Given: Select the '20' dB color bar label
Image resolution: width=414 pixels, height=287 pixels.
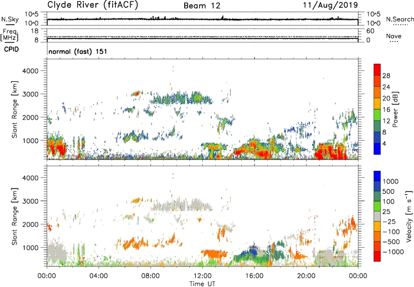Looking at the screenshot, I should point(386,98).
